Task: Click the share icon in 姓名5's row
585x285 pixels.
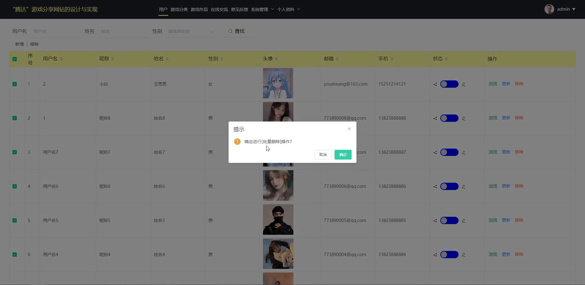Action: click(435, 221)
